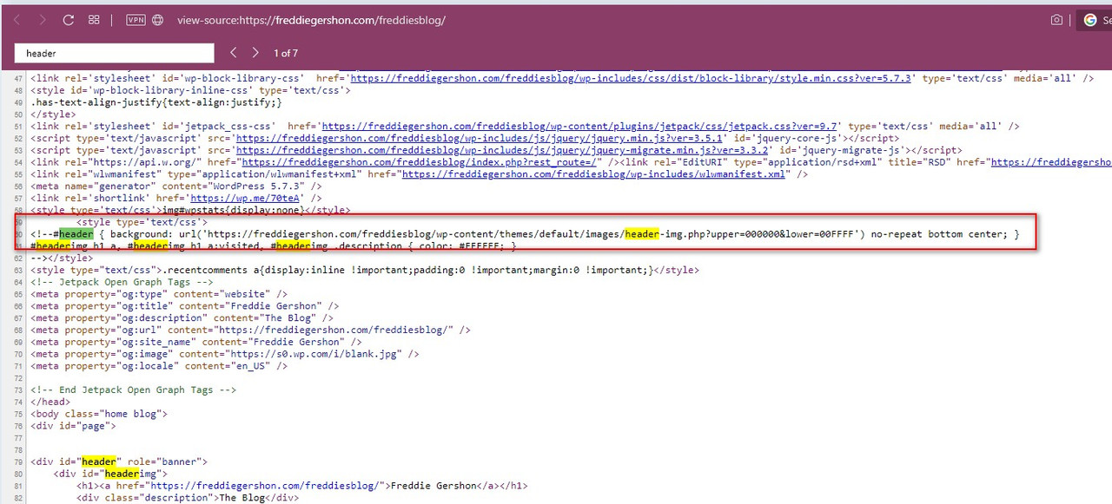Go back to the previous page
The height and width of the screenshot is (504, 1112).
click(x=17, y=20)
